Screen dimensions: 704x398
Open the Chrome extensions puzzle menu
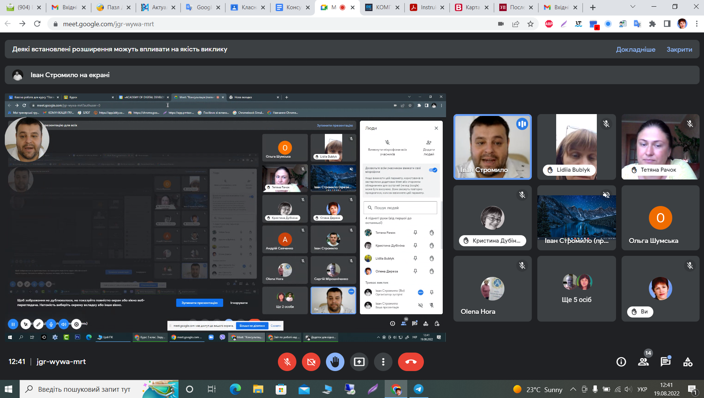[652, 24]
